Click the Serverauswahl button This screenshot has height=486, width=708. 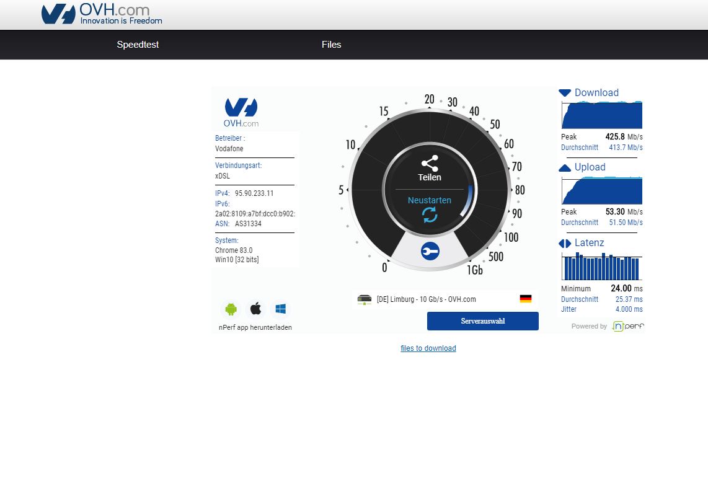tap(483, 321)
